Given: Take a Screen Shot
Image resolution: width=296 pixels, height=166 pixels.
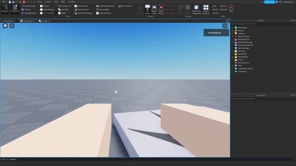Looking at the screenshot, I should click(x=154, y=9).
